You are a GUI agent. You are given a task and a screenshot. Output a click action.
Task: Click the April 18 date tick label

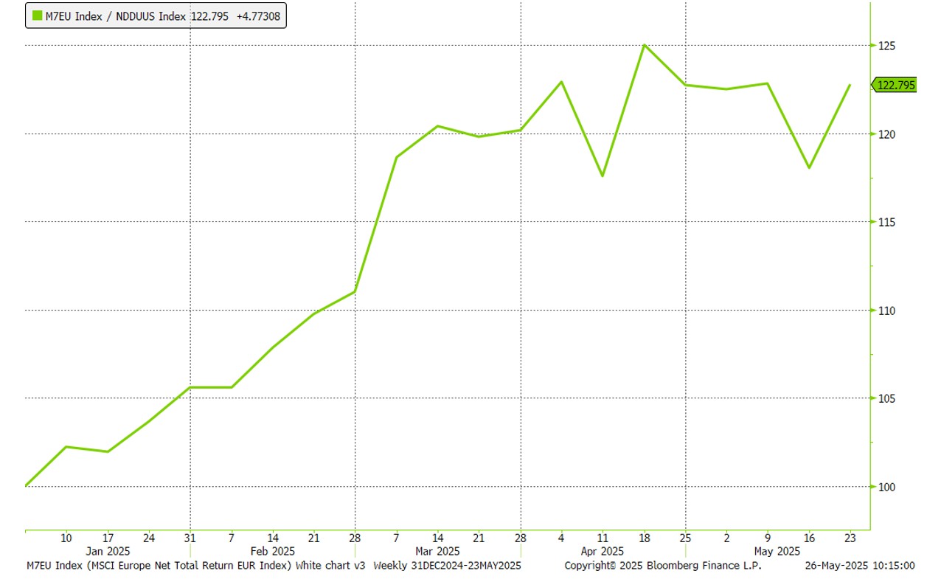click(644, 538)
